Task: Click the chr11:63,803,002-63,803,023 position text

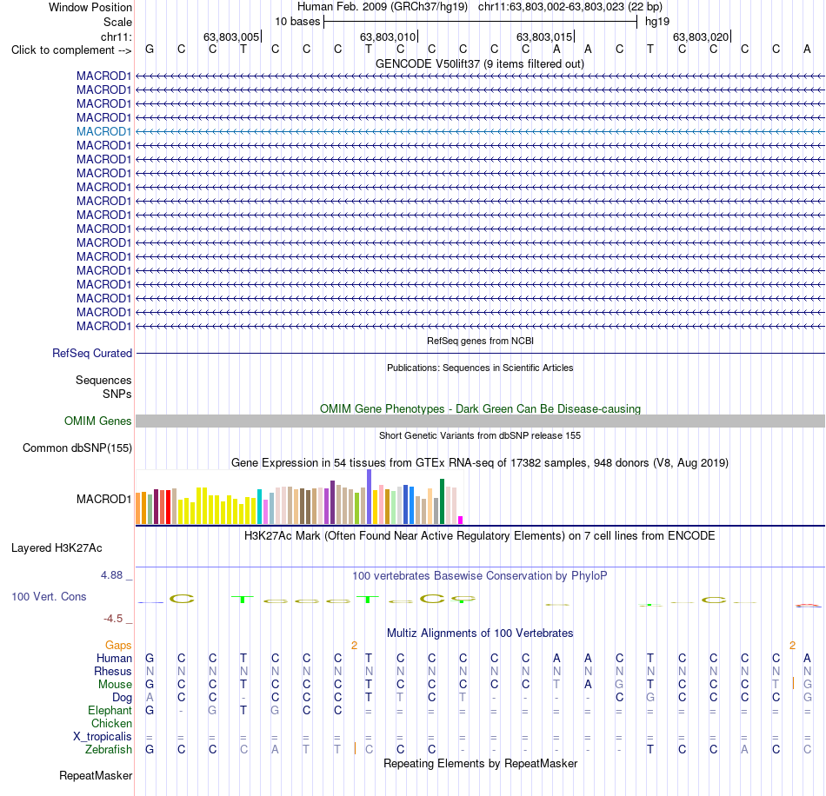Action: [x=551, y=7]
